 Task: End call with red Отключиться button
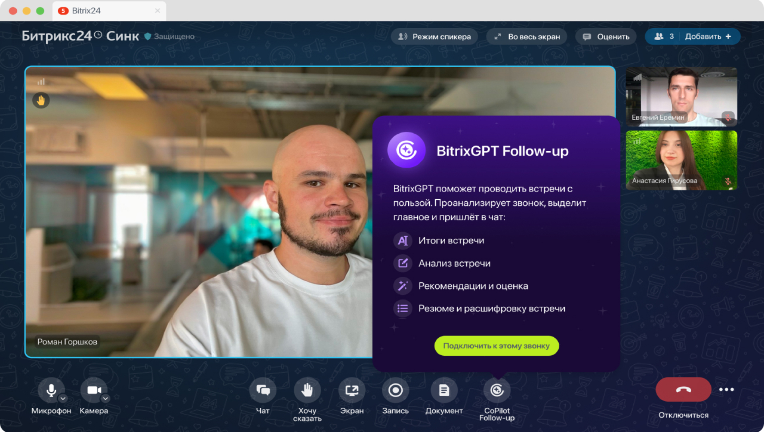coord(684,389)
